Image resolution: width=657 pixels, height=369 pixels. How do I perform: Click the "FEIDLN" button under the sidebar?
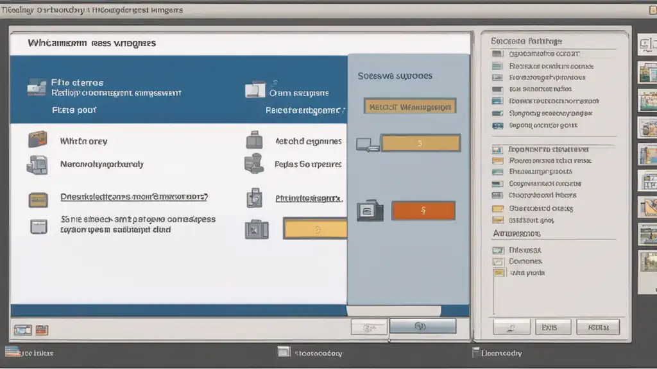598,327
